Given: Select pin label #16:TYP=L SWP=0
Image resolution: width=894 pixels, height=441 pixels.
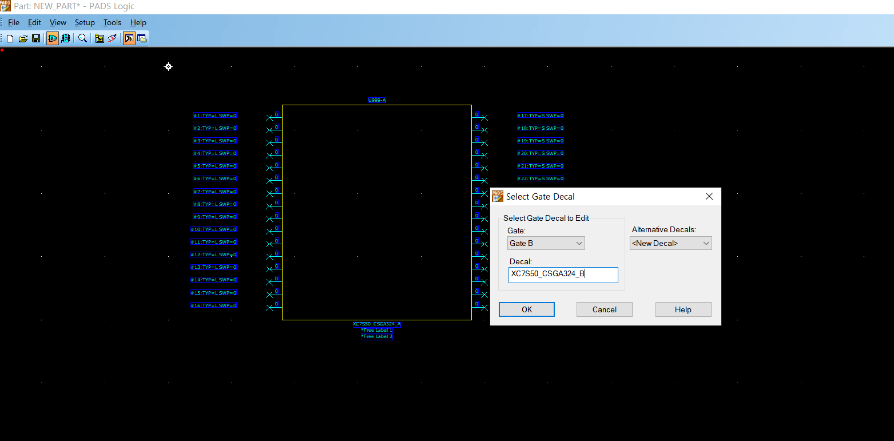Looking at the screenshot, I should point(213,305).
